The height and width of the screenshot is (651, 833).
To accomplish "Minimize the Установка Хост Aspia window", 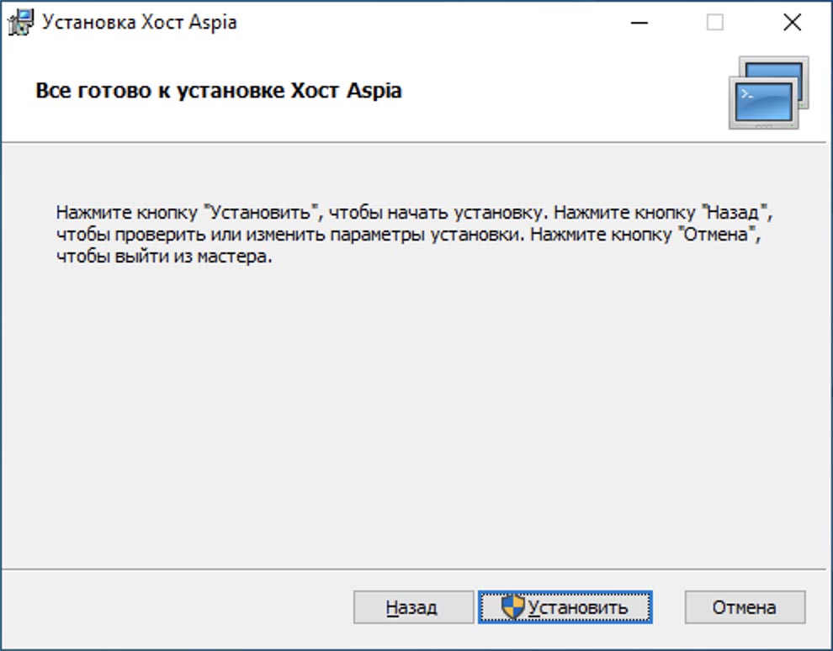I will pos(639,23).
